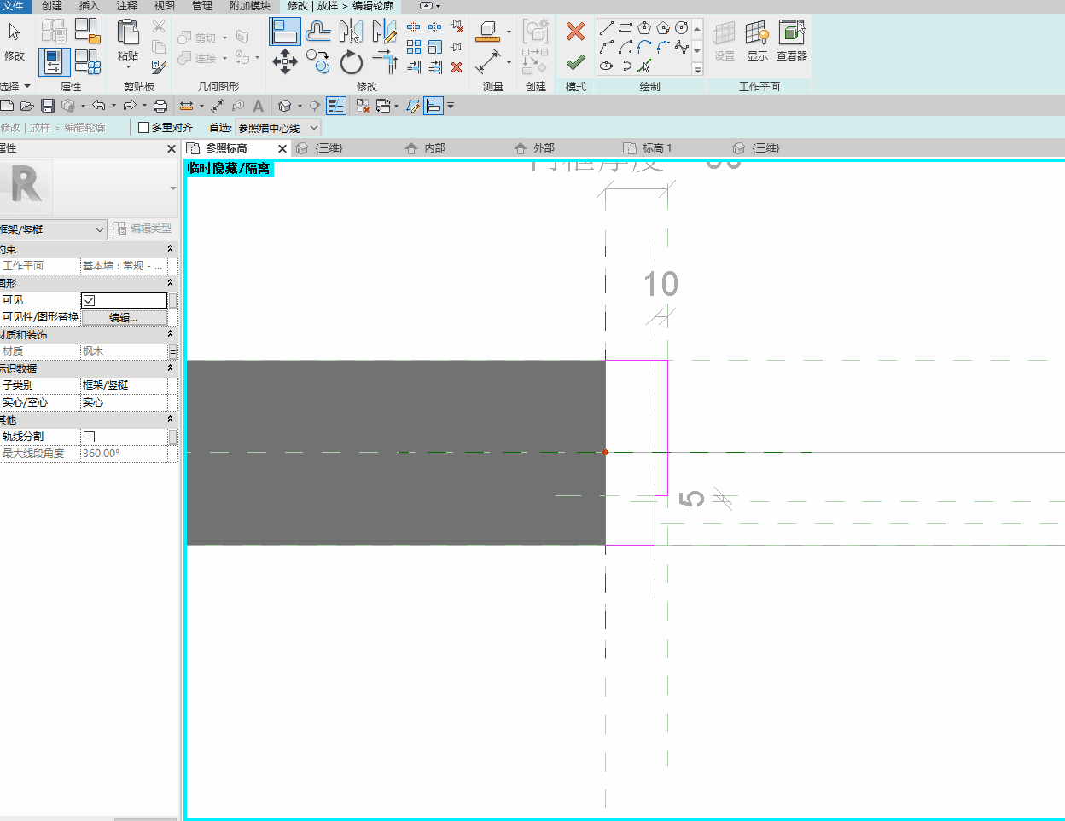Open default 3D view from quick access toolbar
1065x821 pixels.
tap(285, 106)
